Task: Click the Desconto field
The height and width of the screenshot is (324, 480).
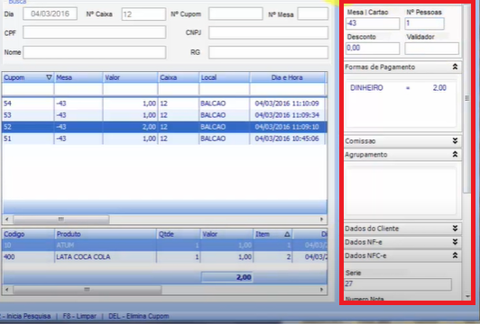Action: tap(373, 49)
